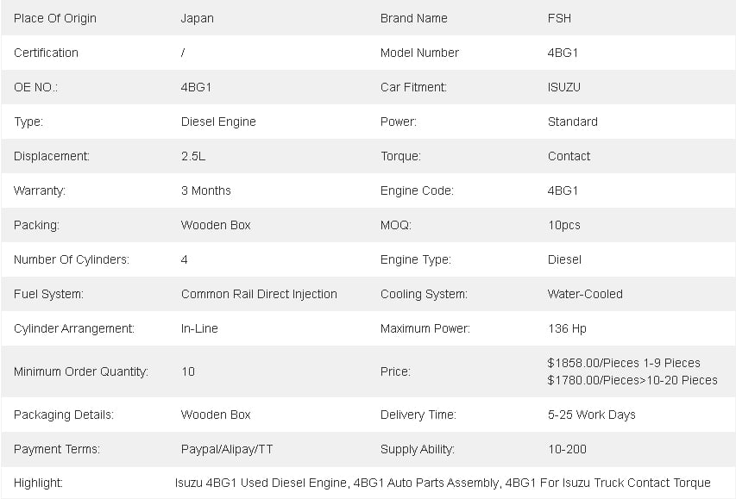Screen dimensions: 736x499
Task: Click the 'Minimum Order Quantity:' label
Action: click(81, 372)
